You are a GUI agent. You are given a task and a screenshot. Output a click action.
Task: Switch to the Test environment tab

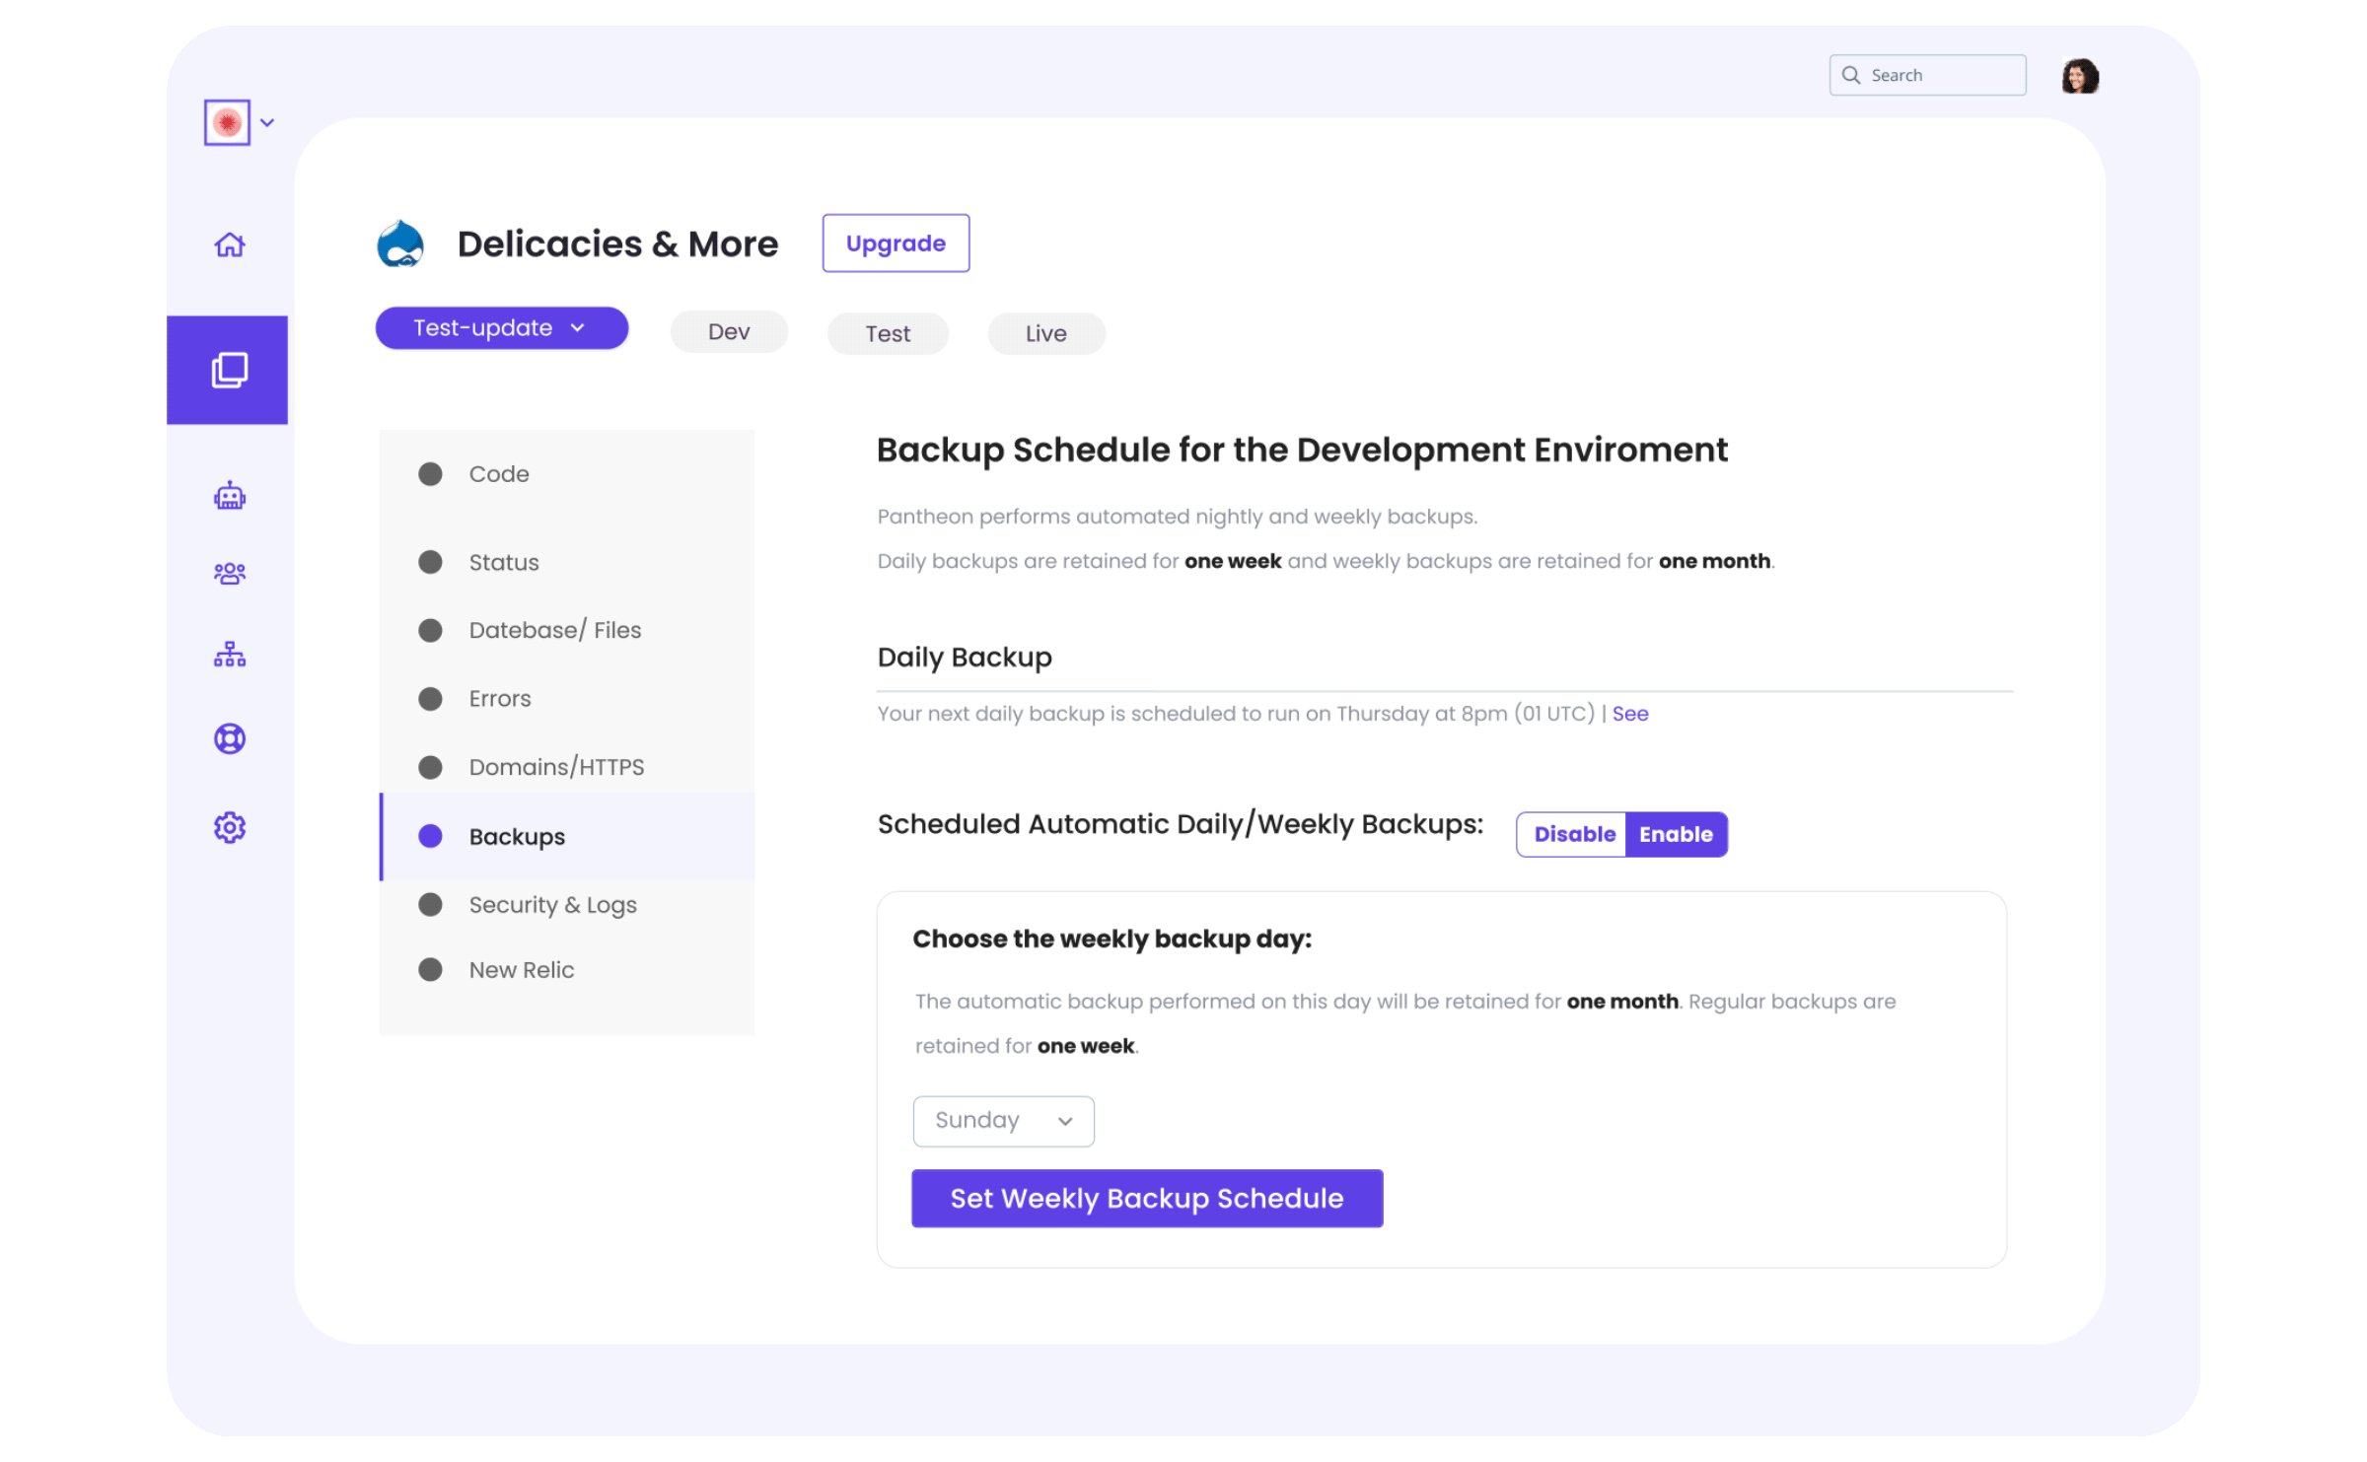tap(888, 334)
